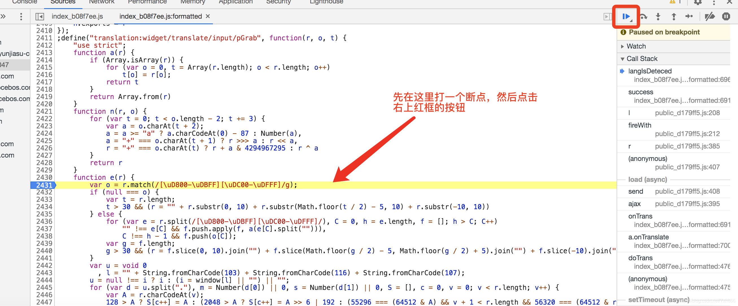The width and height of the screenshot is (738, 306).
Task: Click the index_b08f7ee.js tab
Action: [x=77, y=16]
